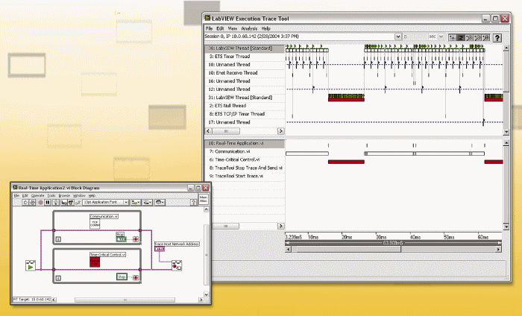Click thread list scroll right arrow
This screenshot has width=522, height=316.
point(281,131)
